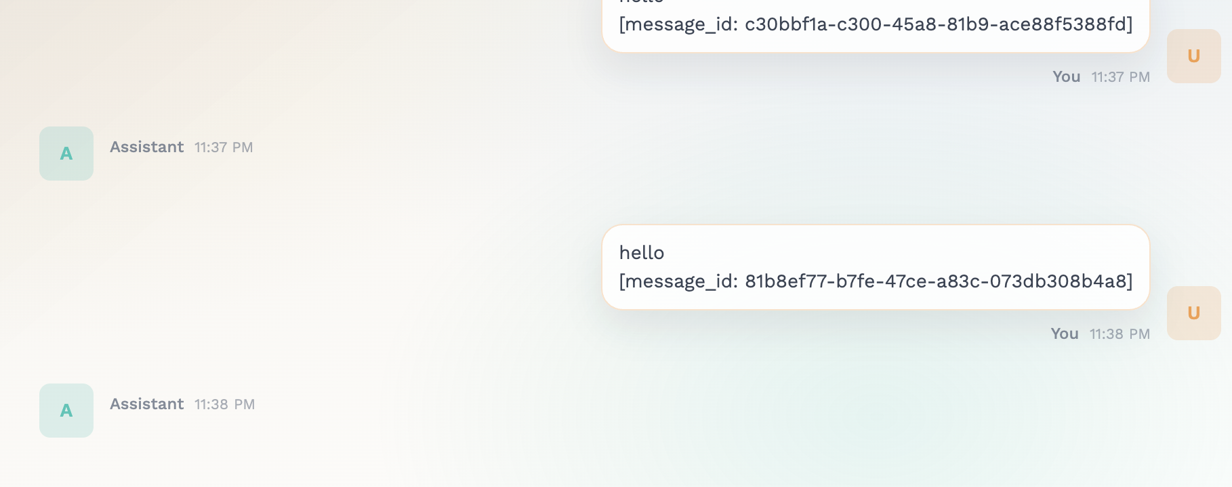Click the 11:38 PM timestamp next to You
This screenshot has width=1232, height=487.
[1120, 334]
